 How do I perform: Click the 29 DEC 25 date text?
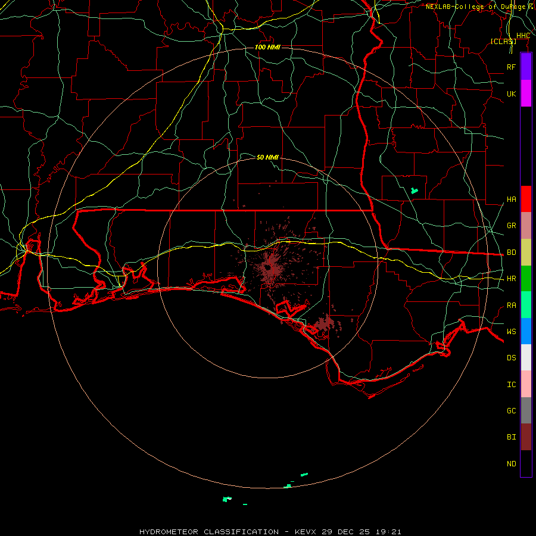pyautogui.click(x=345, y=532)
